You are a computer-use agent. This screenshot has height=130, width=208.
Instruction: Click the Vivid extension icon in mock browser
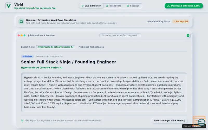coord(188,35)
